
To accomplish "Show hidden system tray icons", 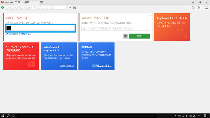I will click(x=176, y=116).
